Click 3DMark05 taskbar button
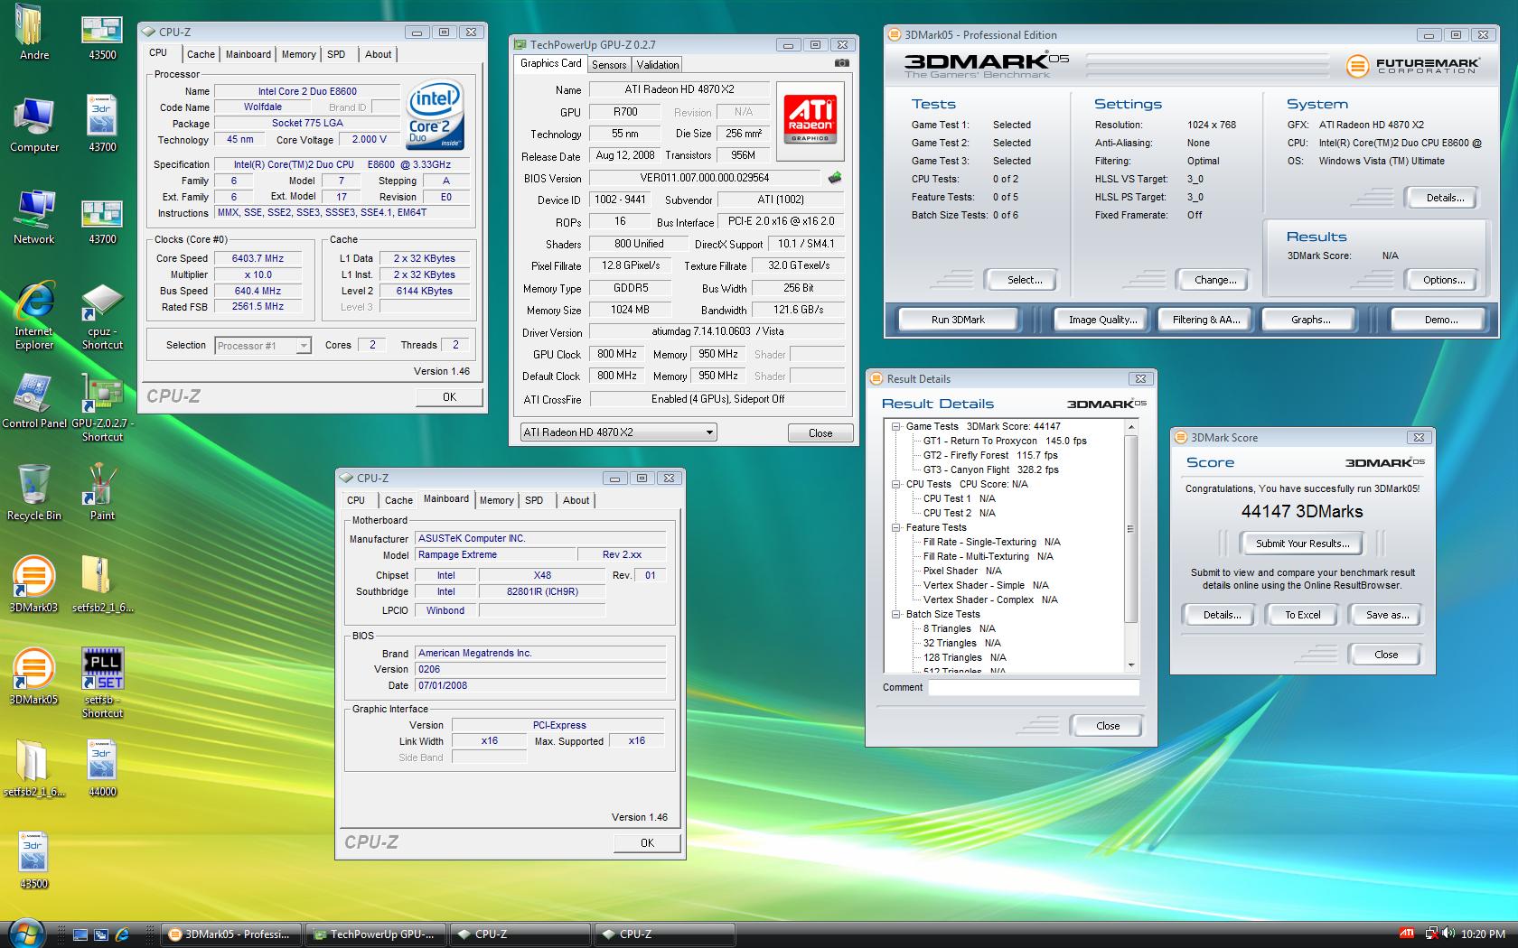Viewport: 1518px width, 948px height. pyautogui.click(x=231, y=934)
